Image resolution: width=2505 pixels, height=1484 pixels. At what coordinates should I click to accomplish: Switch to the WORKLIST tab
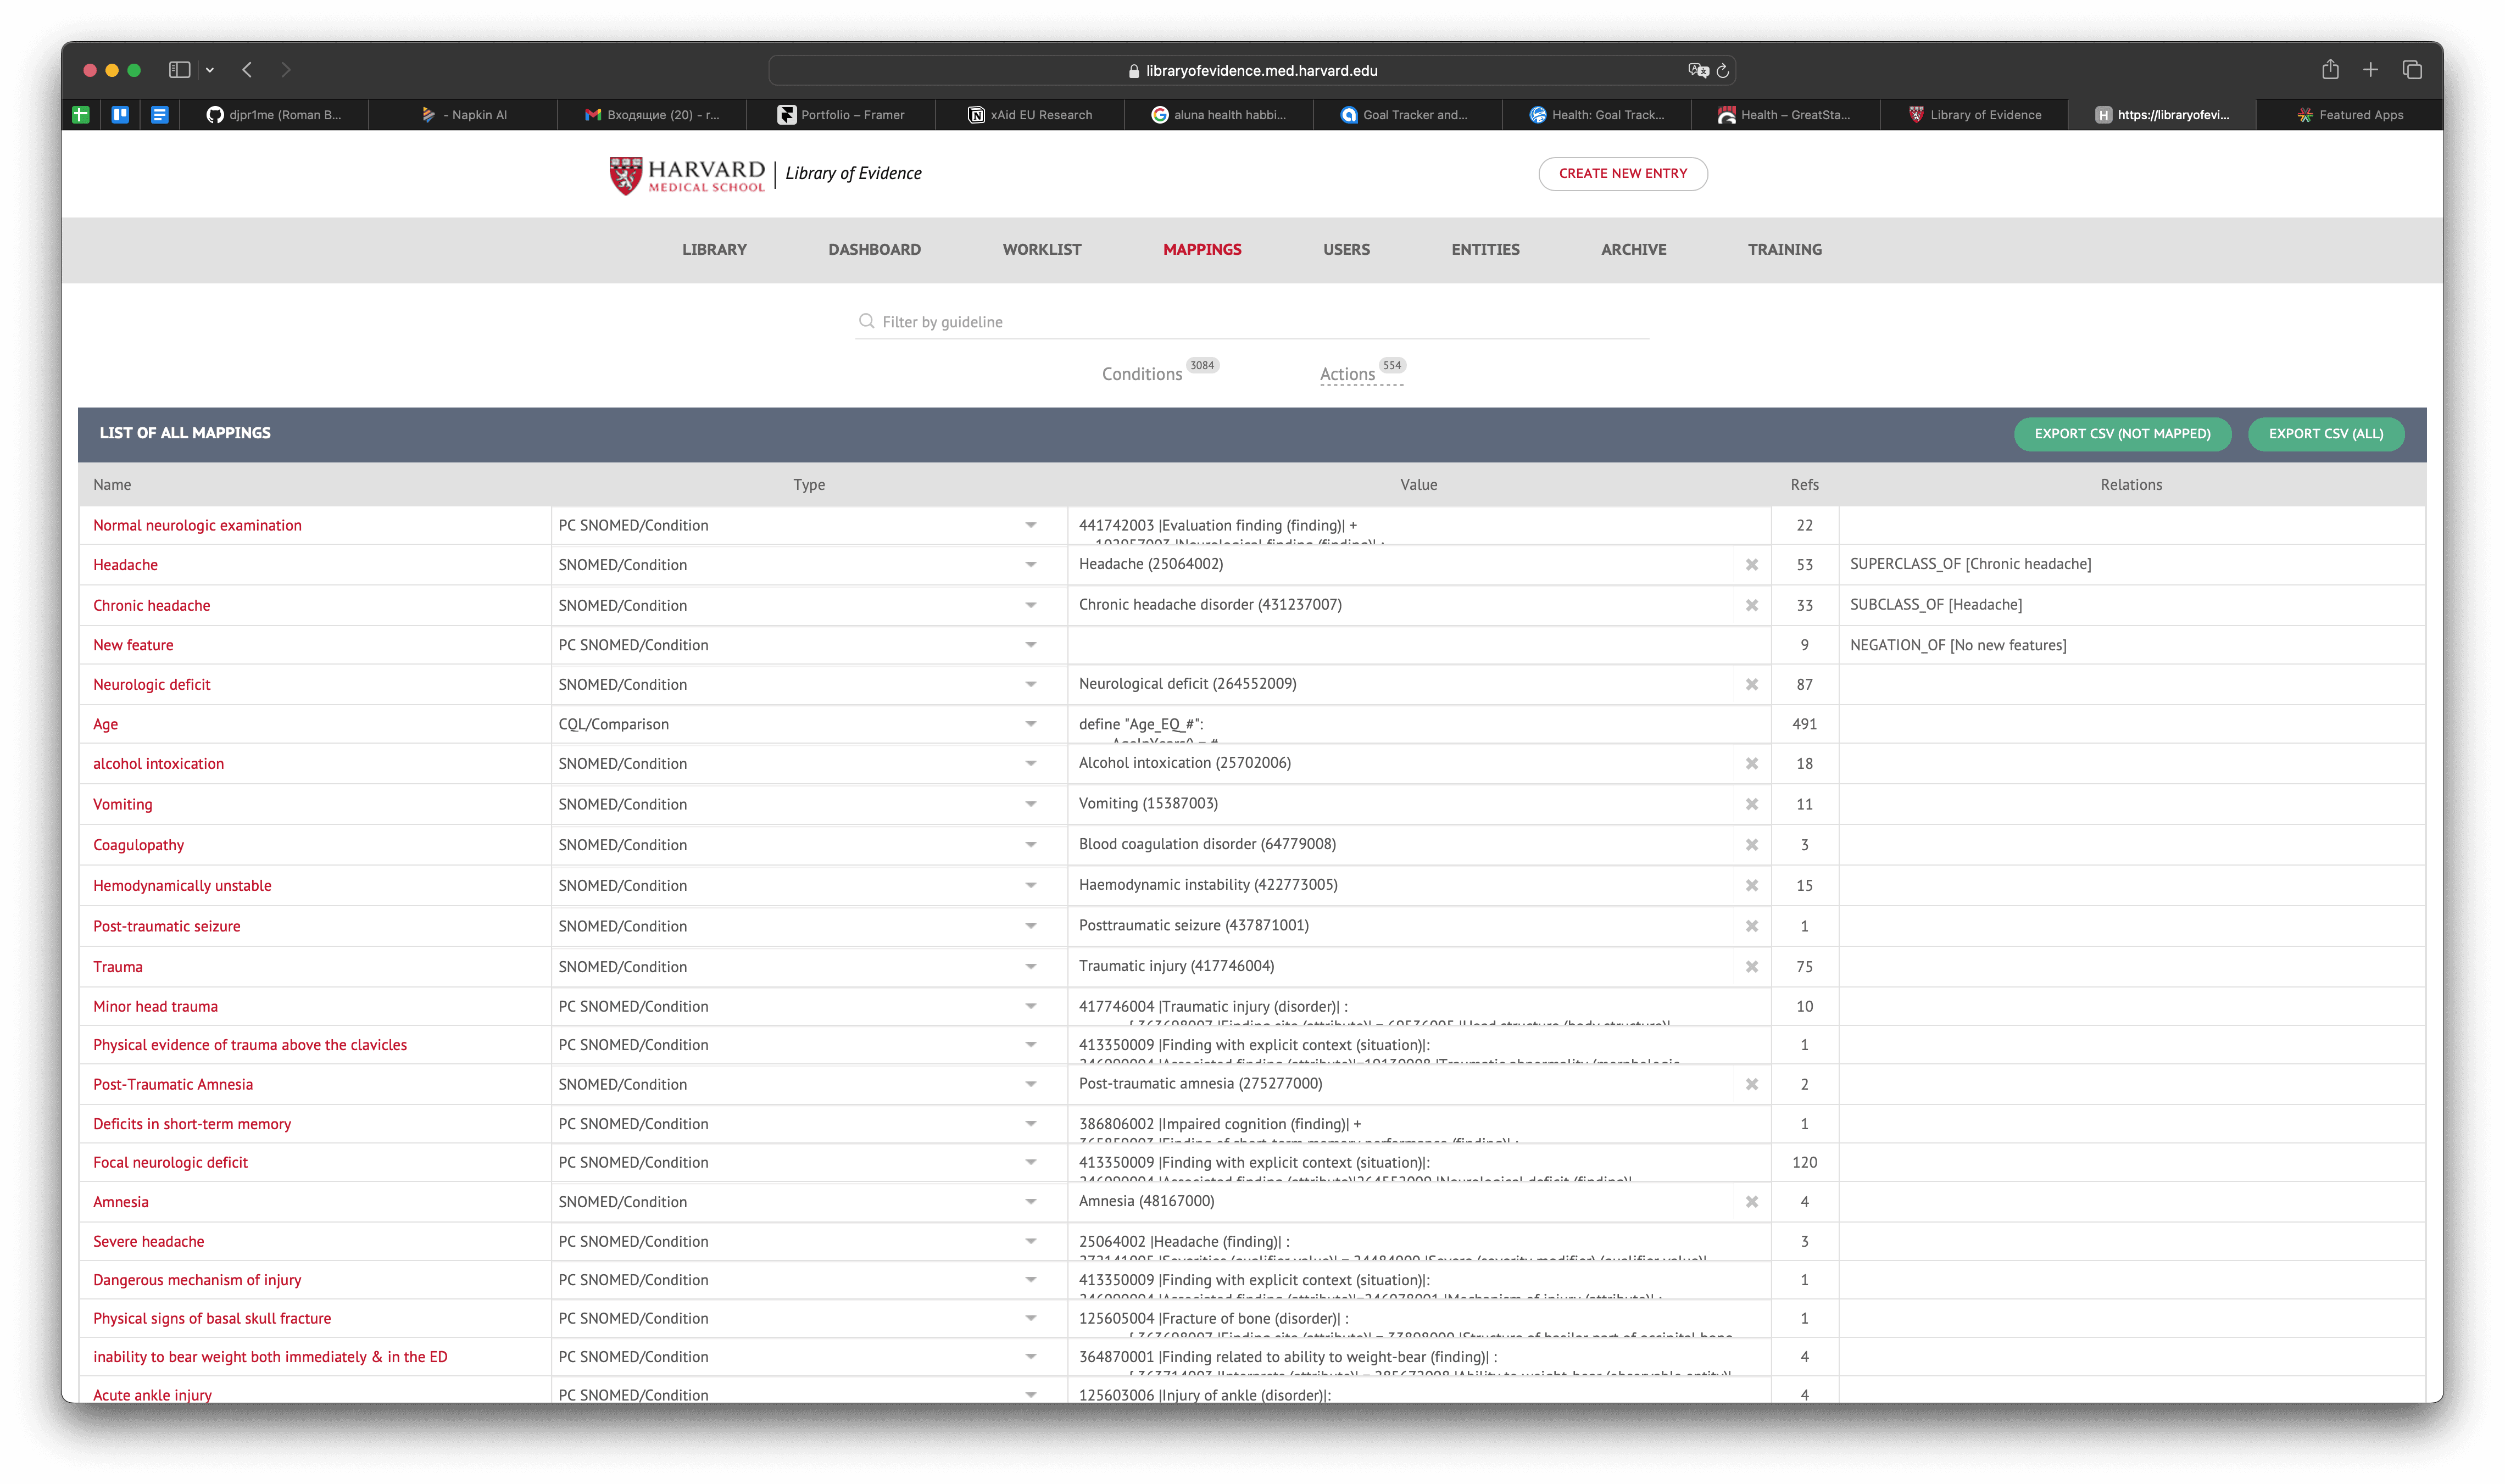(1041, 250)
